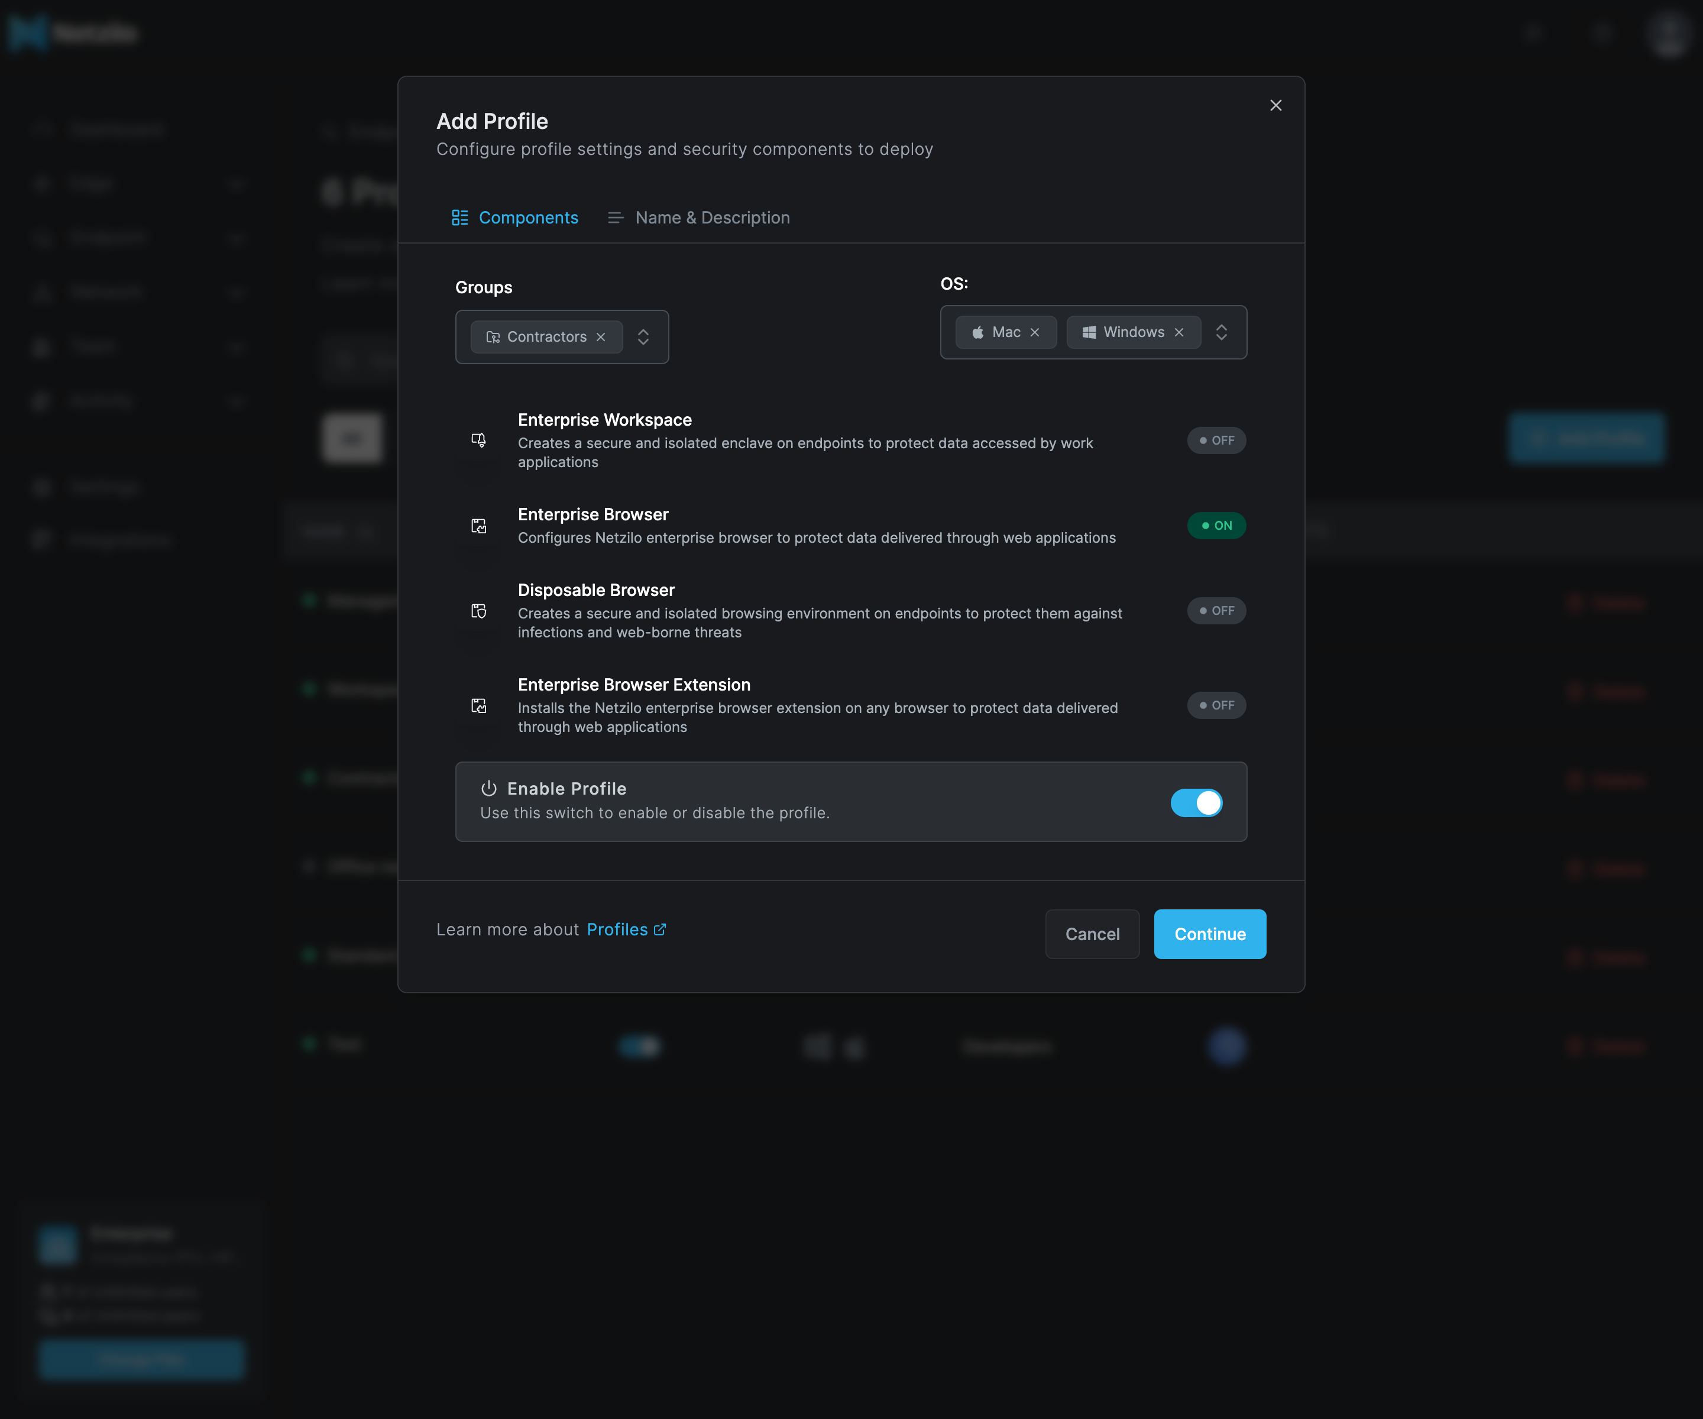Click the power icon beside Enable Profile
This screenshot has height=1419, width=1703.
[x=489, y=788]
